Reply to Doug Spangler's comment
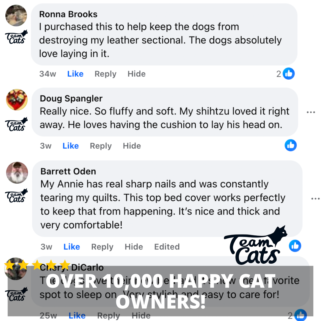Screen dimensions: 321x321 point(101,146)
